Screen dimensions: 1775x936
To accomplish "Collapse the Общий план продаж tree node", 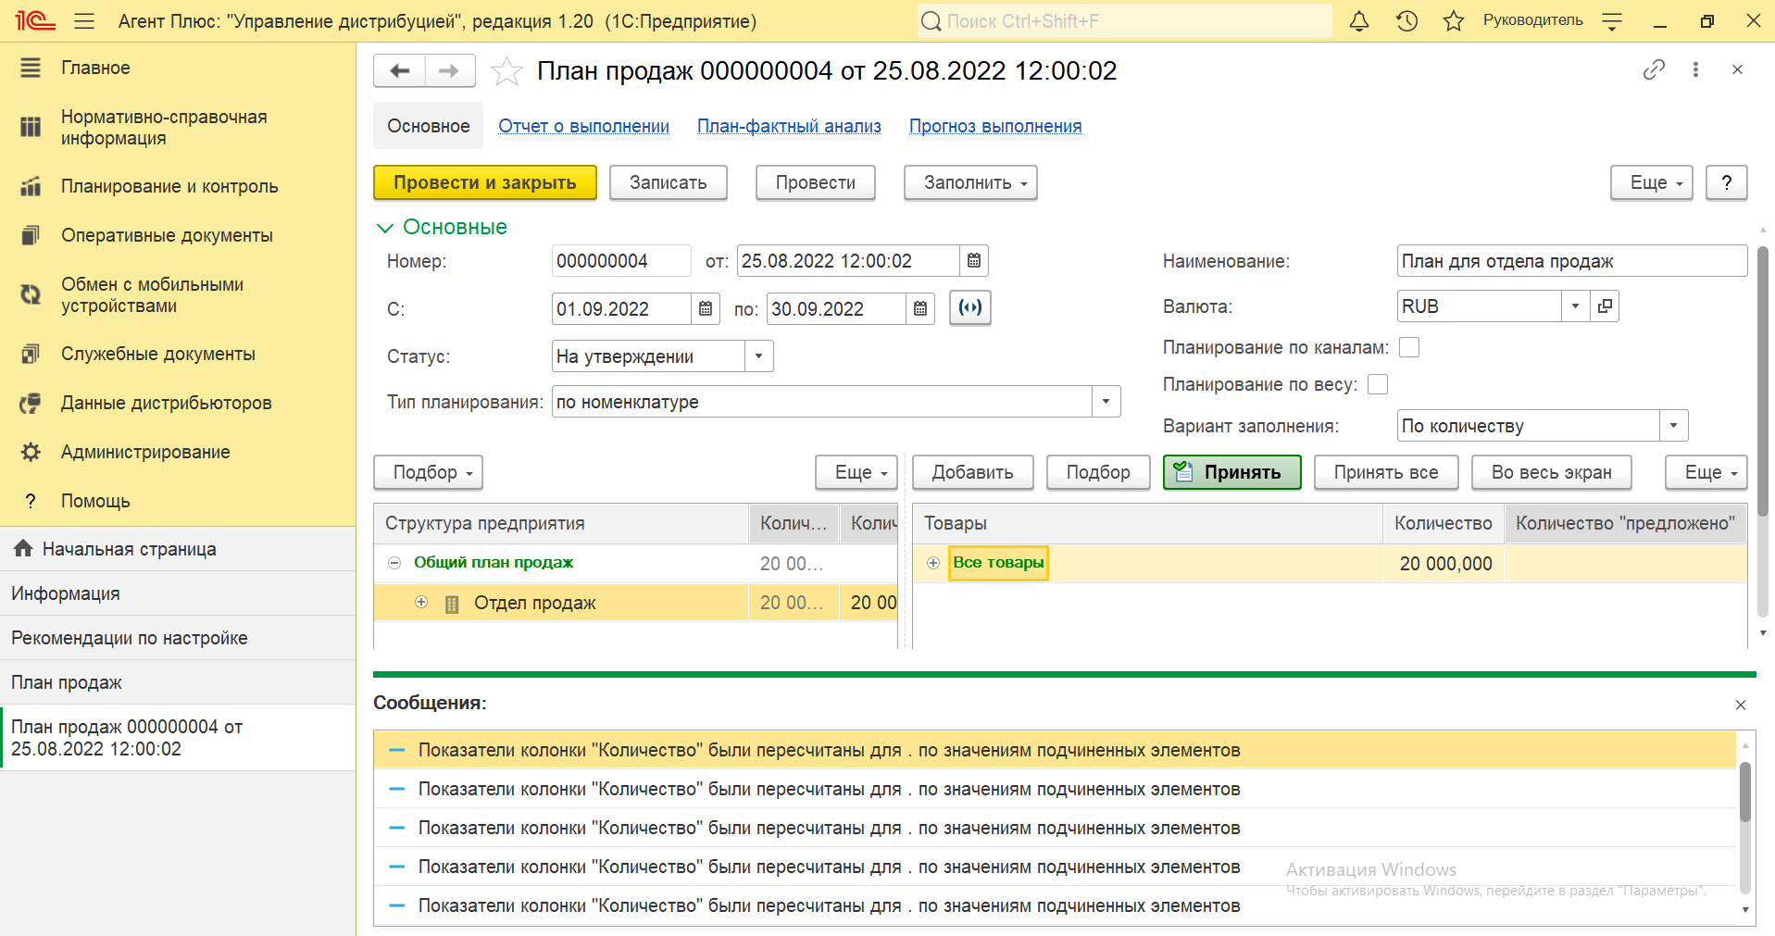I will click(394, 563).
